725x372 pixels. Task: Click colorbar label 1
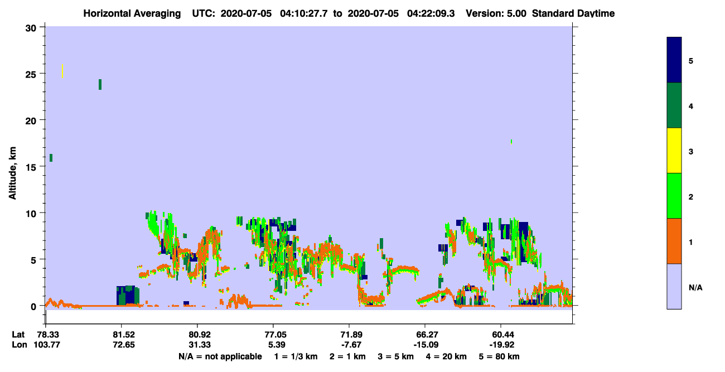point(691,242)
